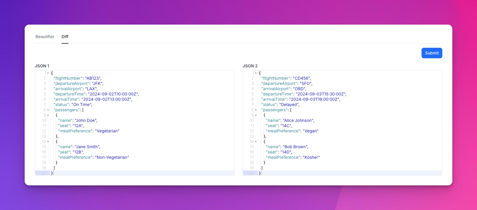Collapse line 14 object fold in JSON 1
Screen dimensions: 477x210
48,141
